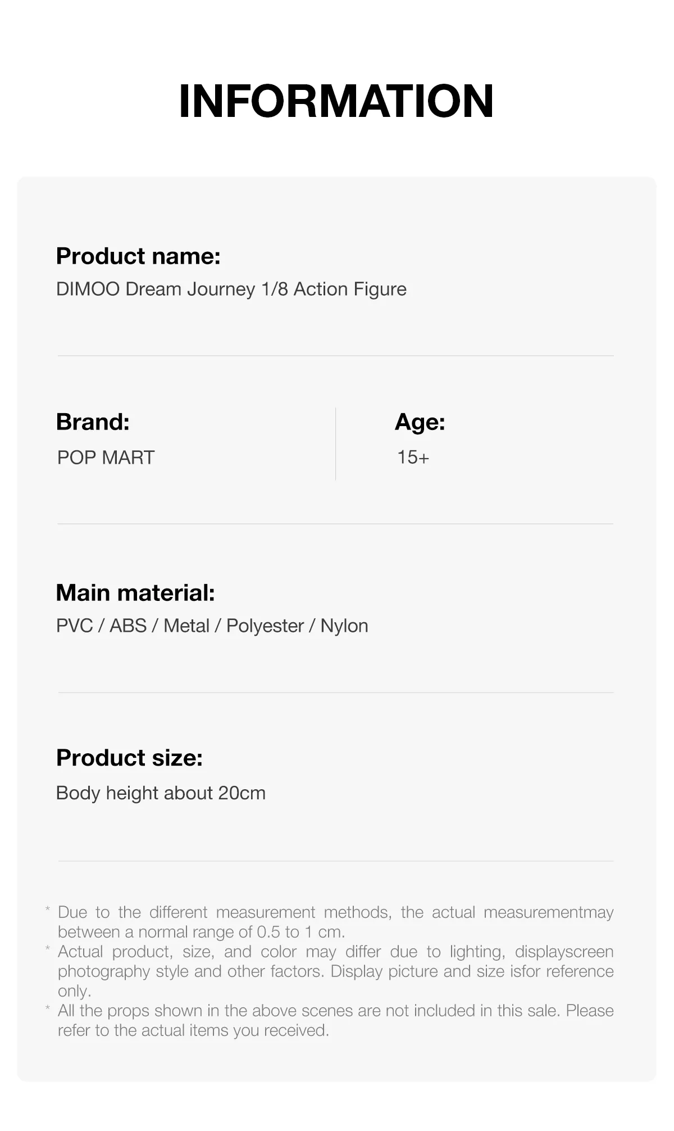Click the 'Brand:' label
The image size is (674, 1131).
click(x=93, y=422)
